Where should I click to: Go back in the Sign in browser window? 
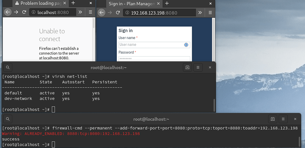pos(102,13)
